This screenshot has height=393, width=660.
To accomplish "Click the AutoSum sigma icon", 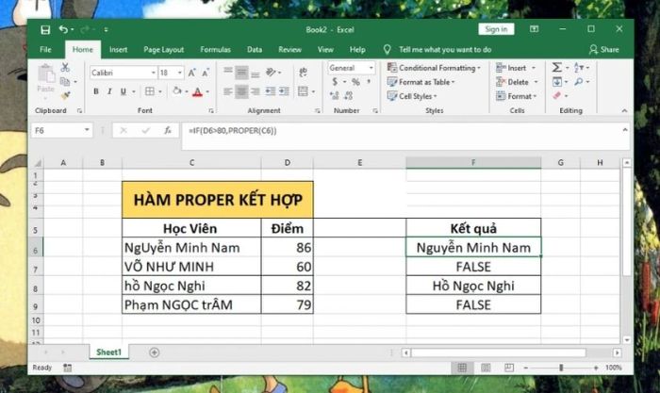I will pos(557,67).
